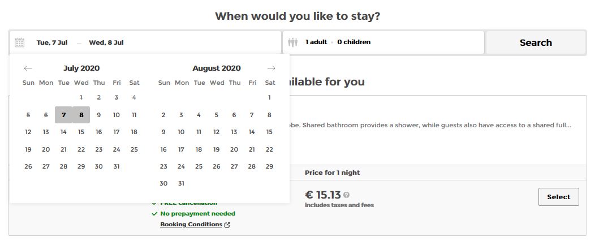Choose July 31 in the calendar

[117, 166]
